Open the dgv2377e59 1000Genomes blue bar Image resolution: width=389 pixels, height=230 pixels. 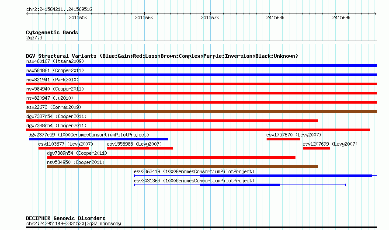(x=98, y=139)
